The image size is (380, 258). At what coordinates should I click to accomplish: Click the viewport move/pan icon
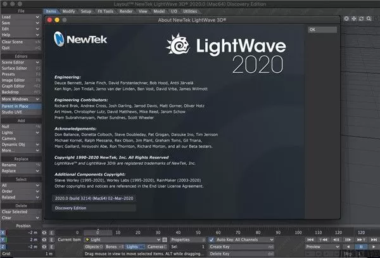(x=354, y=18)
